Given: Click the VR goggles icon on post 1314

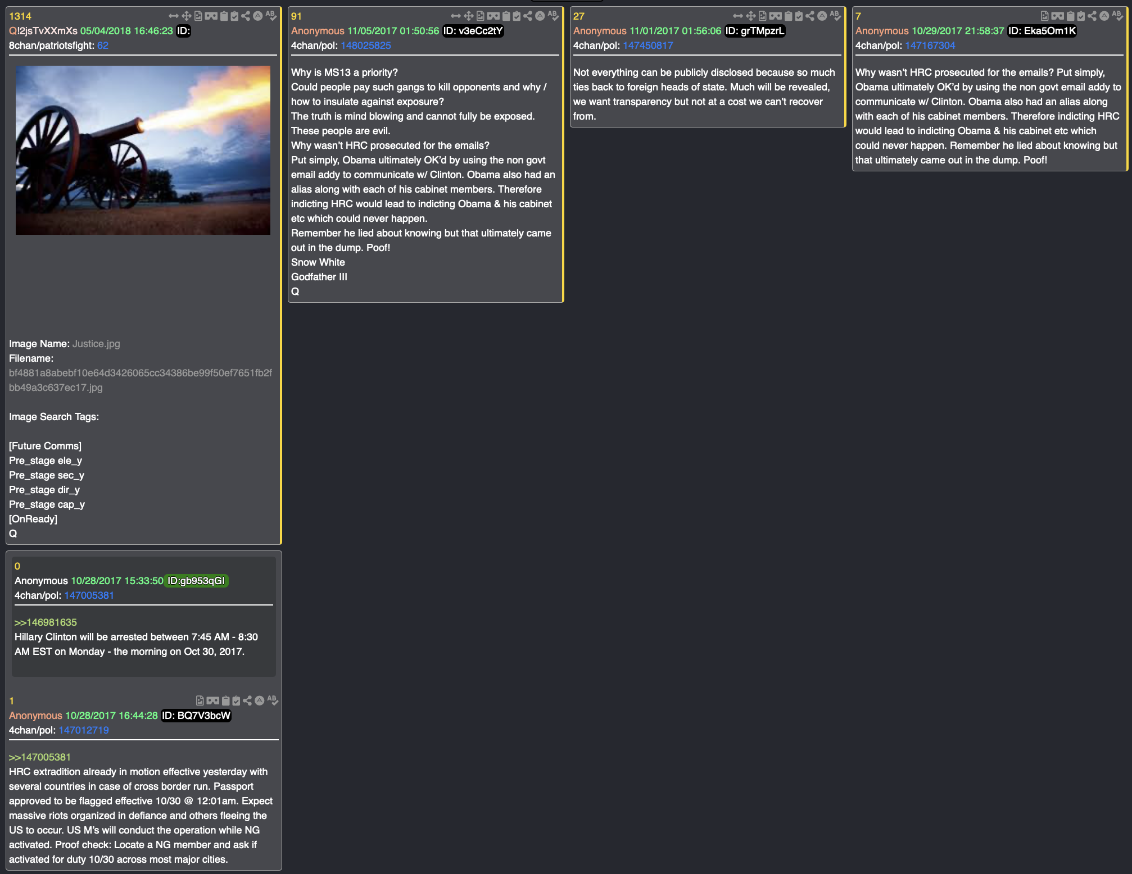Looking at the screenshot, I should (x=211, y=16).
